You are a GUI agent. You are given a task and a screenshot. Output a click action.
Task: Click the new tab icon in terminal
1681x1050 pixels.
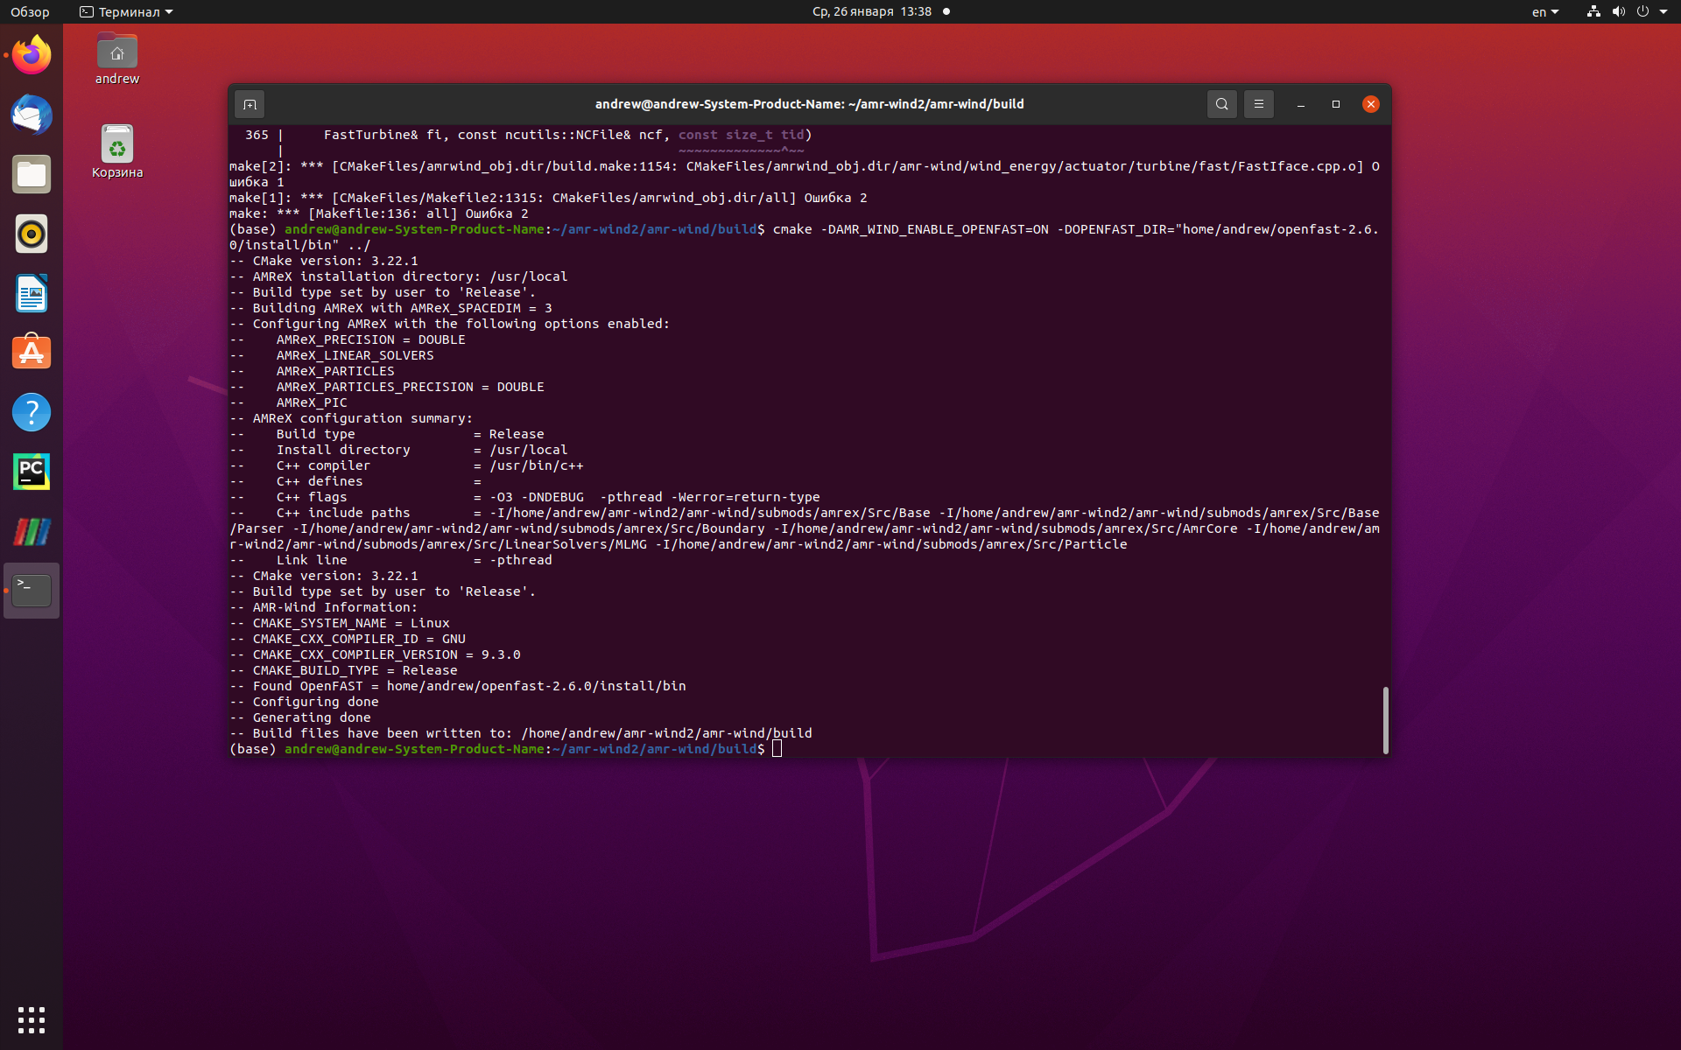tap(250, 104)
